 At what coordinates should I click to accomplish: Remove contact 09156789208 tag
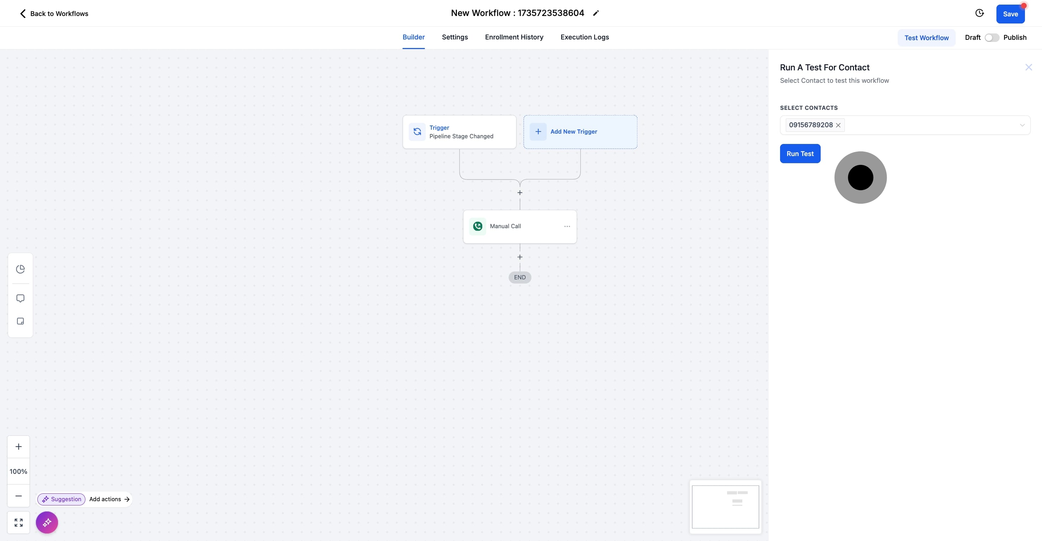(838, 125)
